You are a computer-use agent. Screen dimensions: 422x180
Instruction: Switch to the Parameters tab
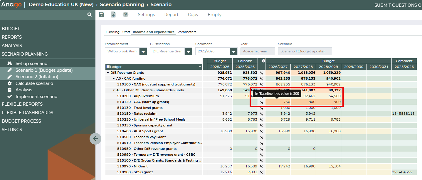point(187,32)
